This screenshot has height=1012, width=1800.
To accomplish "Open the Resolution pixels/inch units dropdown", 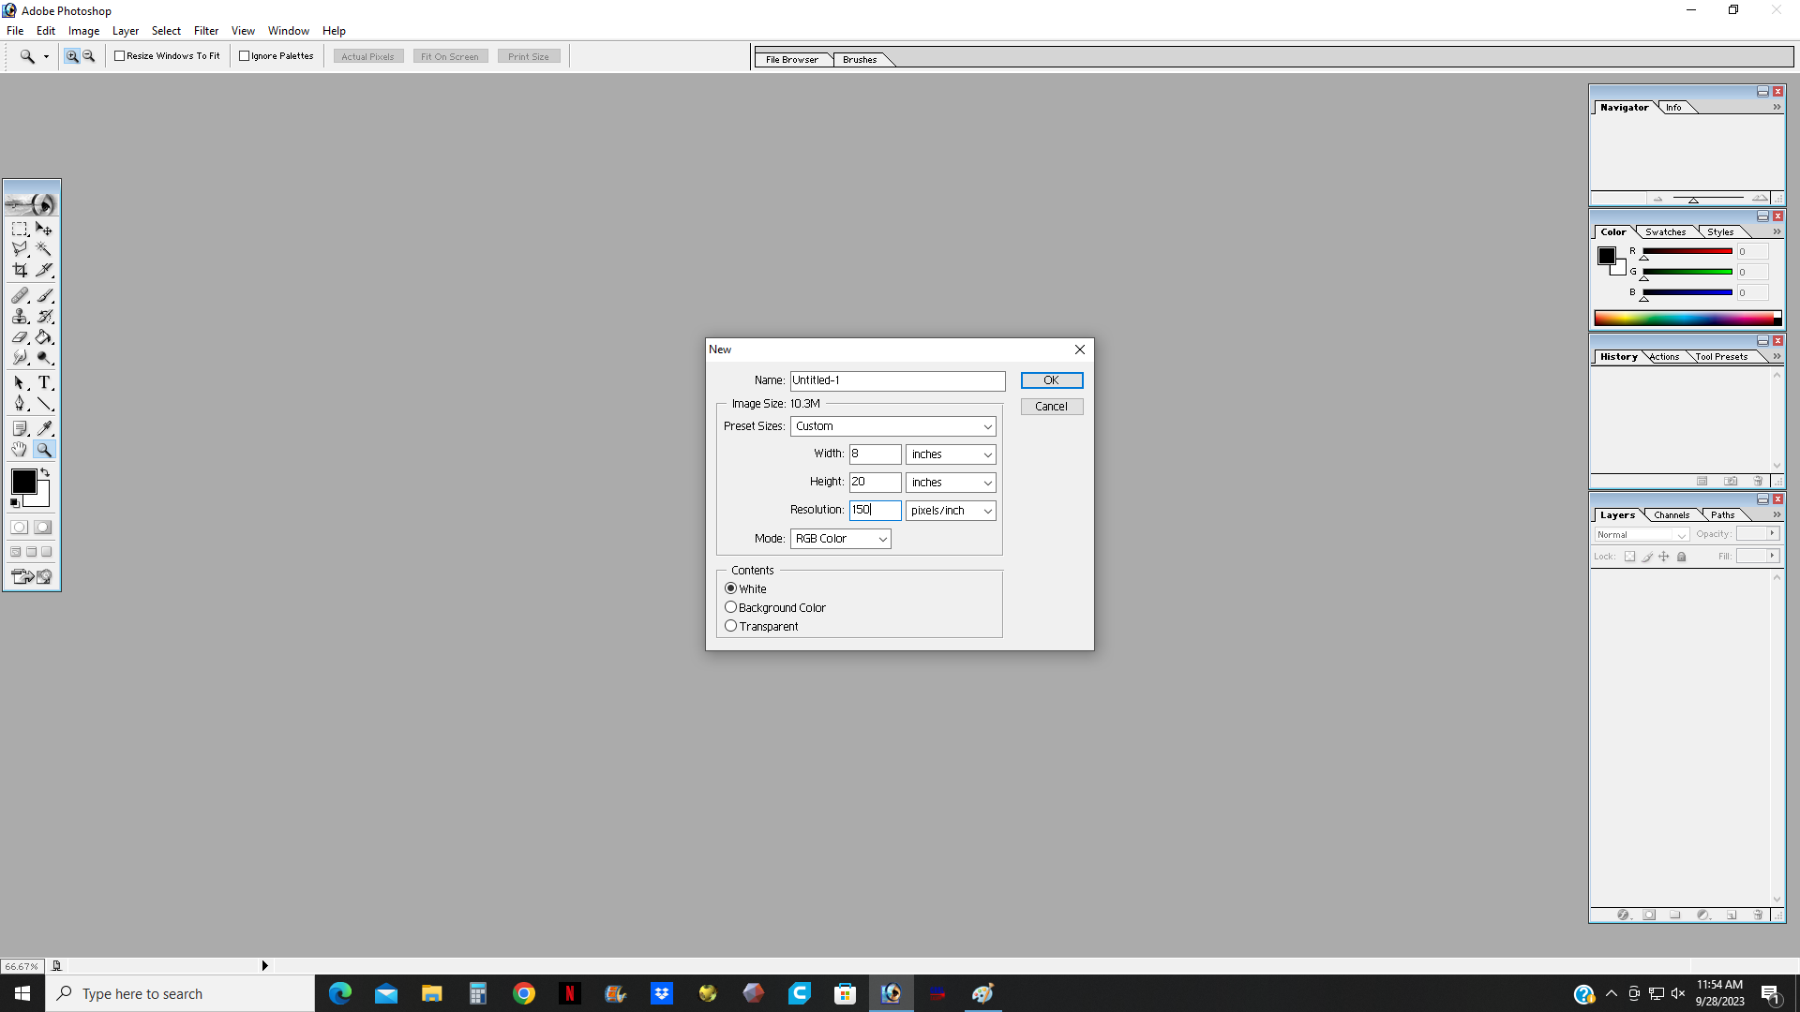I will point(951,511).
